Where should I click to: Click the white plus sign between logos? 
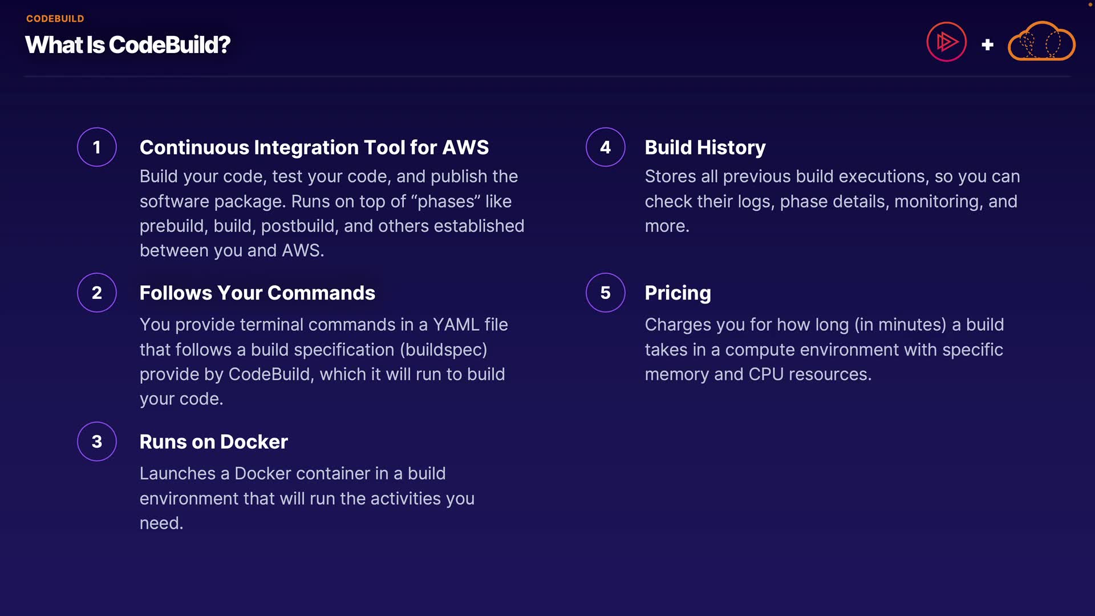point(988,44)
